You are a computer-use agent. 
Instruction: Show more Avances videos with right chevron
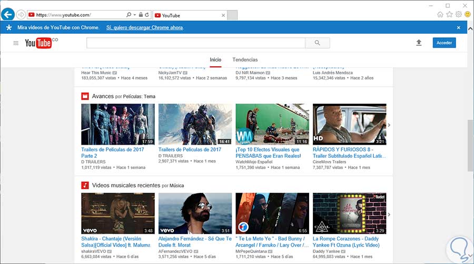point(389,125)
